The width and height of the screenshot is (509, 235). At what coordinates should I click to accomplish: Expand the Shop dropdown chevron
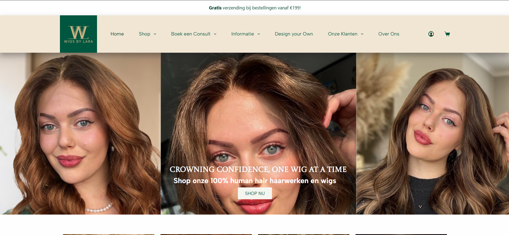(x=155, y=34)
